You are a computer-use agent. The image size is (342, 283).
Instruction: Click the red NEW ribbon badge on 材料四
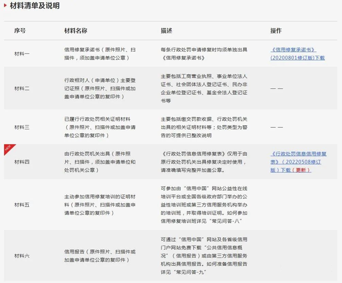pos(7,148)
